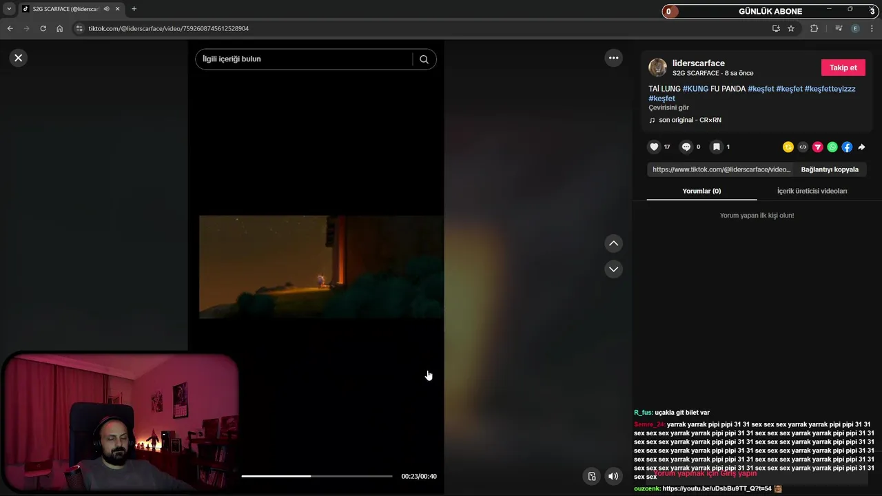Open the media control icon in toolbar
This screenshot has width=882, height=496.
839,28
